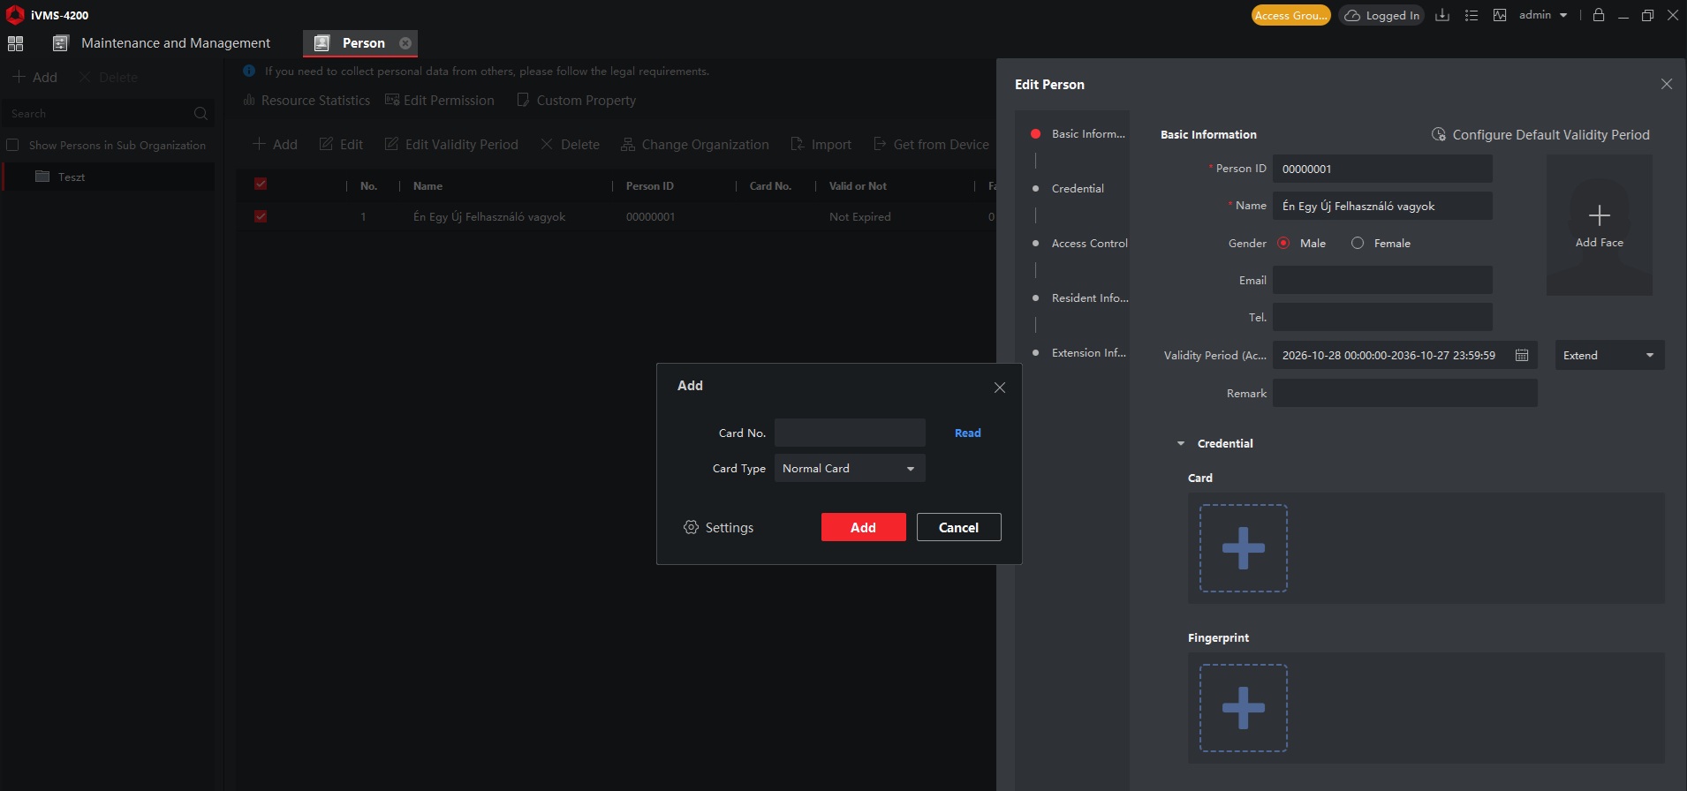Open Configure Default Validity Period

[x=1540, y=135]
